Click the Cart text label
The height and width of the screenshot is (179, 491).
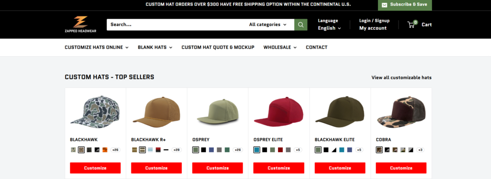point(426,24)
